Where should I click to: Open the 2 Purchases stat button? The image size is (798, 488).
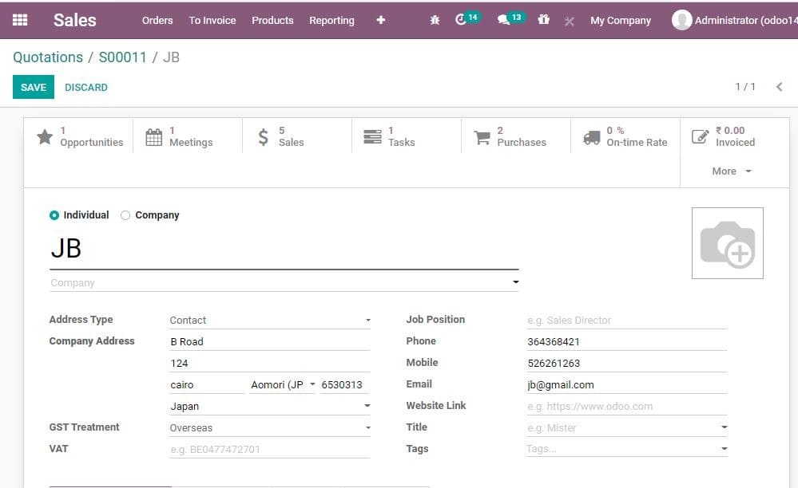[511, 136]
